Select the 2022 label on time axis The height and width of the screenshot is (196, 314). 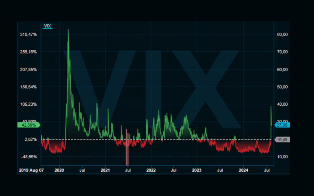tap(151, 170)
